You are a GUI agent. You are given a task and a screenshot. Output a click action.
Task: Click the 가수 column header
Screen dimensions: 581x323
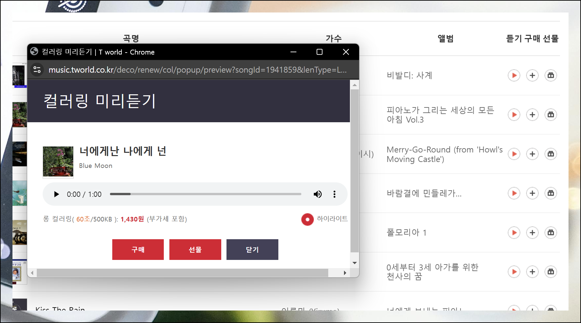click(x=334, y=38)
